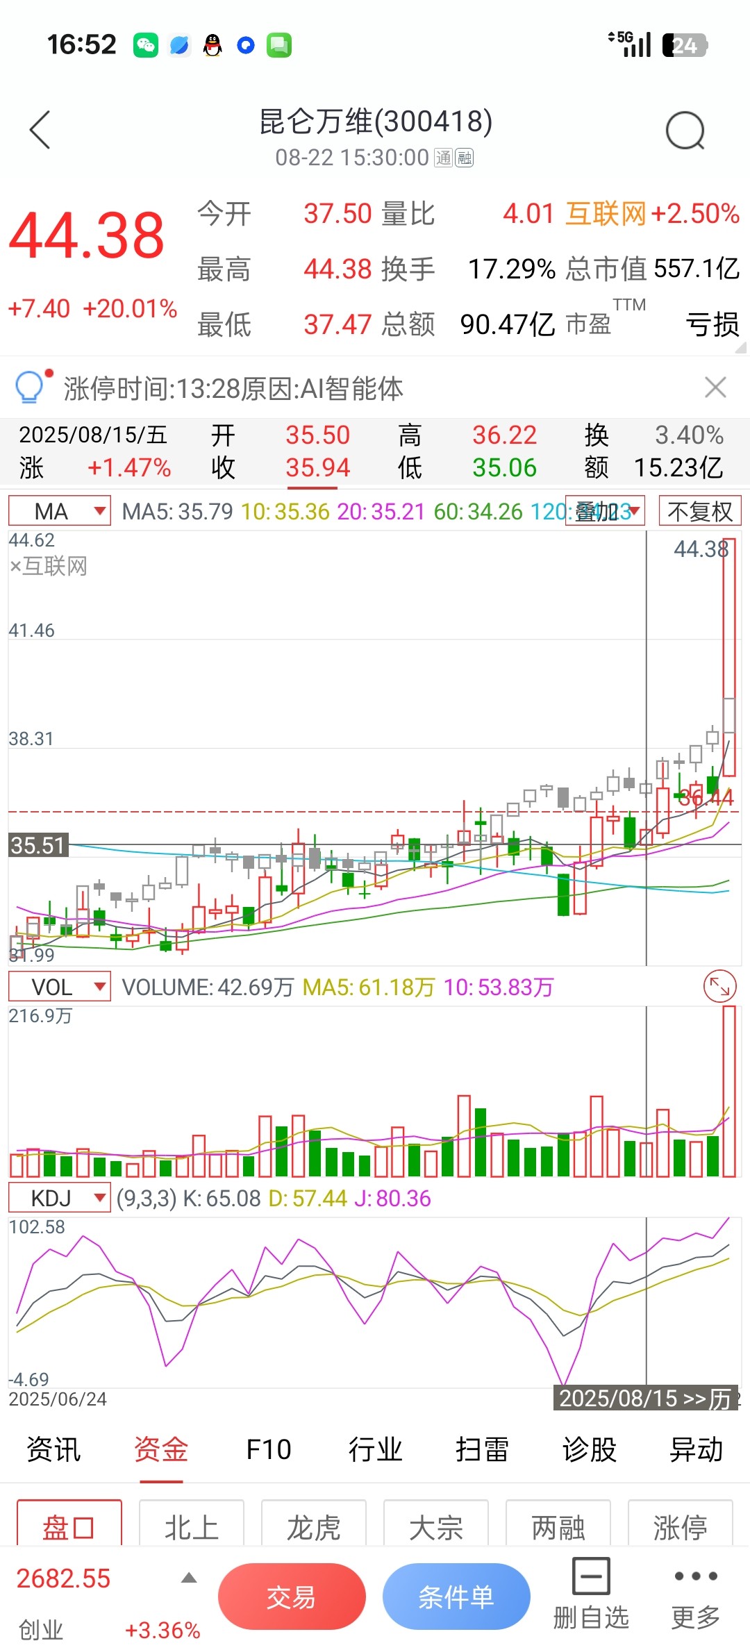Tap the 5G signal status icon
The image size is (750, 1650).
coord(630,44)
